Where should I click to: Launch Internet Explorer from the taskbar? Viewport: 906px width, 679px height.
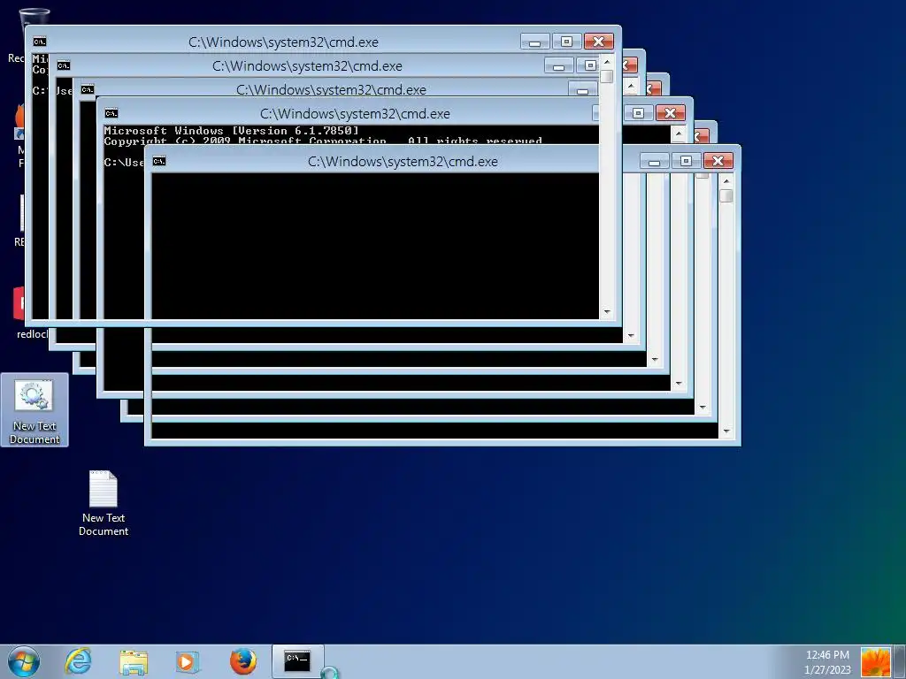click(78, 661)
